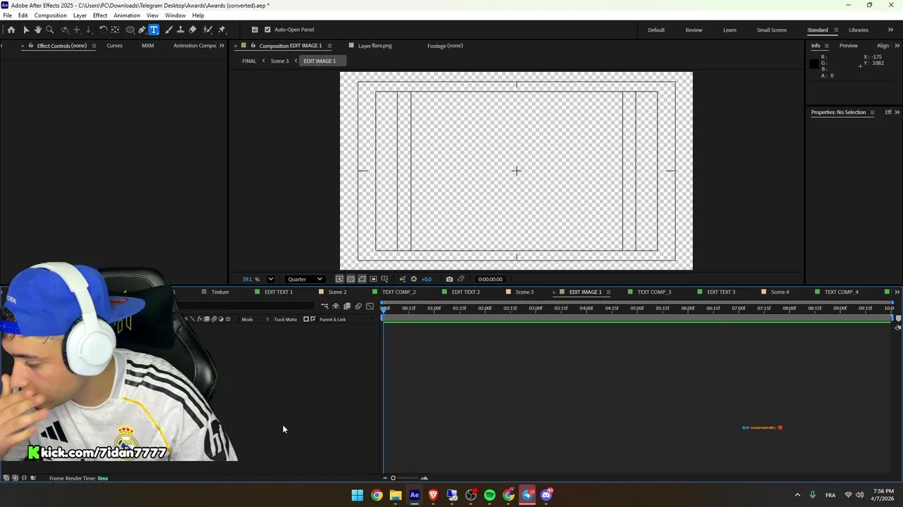Open the Animation menu
903x507 pixels.
click(127, 15)
